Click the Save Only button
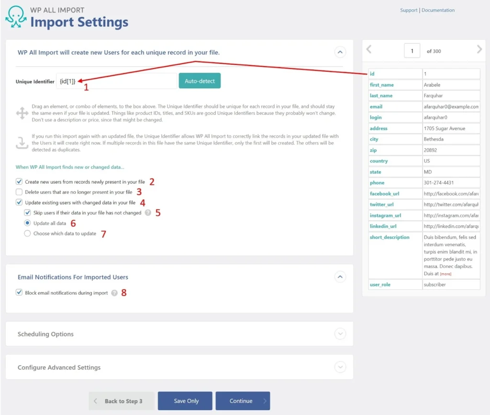The height and width of the screenshot is (415, 490). [185, 401]
